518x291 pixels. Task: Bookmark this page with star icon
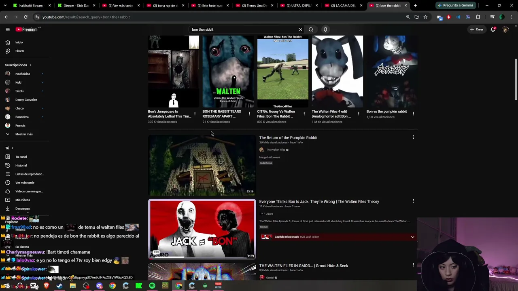[x=425, y=17]
